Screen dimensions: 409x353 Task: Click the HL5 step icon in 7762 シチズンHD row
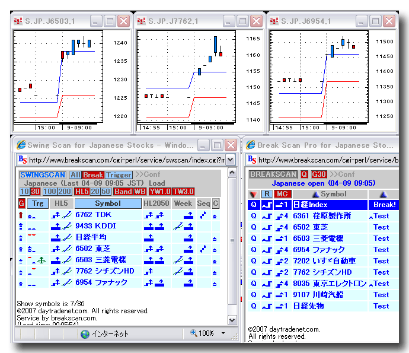pos(56,272)
